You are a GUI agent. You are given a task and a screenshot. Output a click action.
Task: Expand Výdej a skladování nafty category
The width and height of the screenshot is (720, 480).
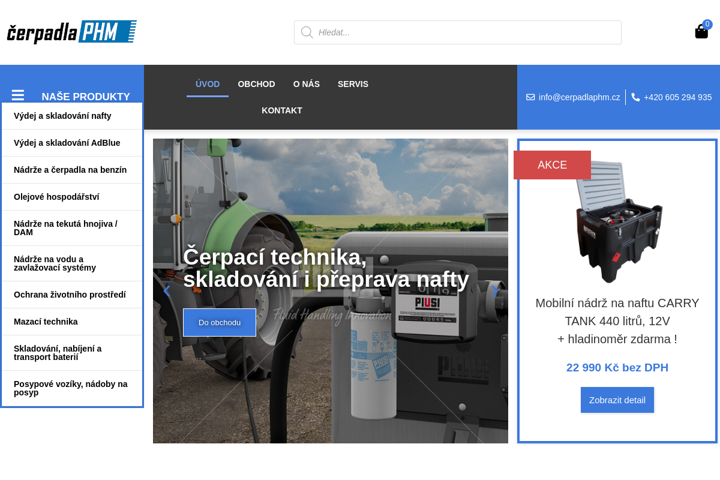(x=62, y=116)
